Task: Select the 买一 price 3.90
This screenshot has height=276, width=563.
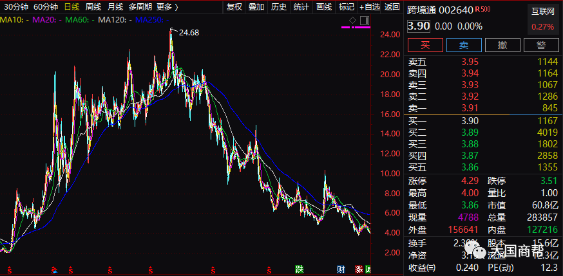Action: click(470, 121)
